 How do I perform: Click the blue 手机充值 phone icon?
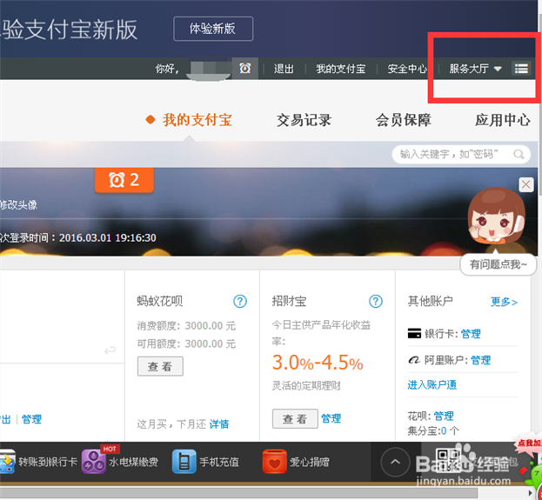coord(184,461)
